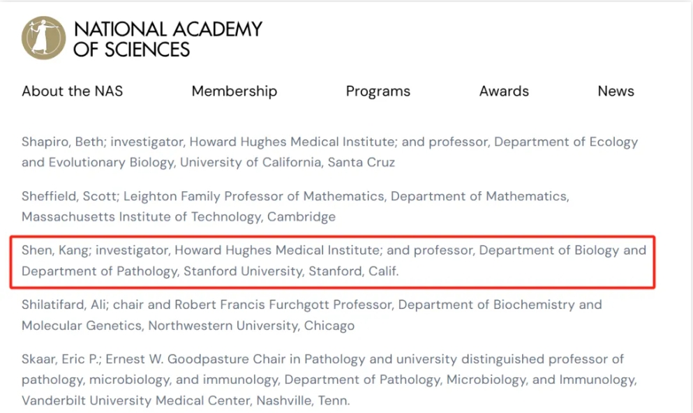Click Stanford University, Stanford, Calif. text
The width and height of the screenshot is (693, 413).
click(291, 271)
